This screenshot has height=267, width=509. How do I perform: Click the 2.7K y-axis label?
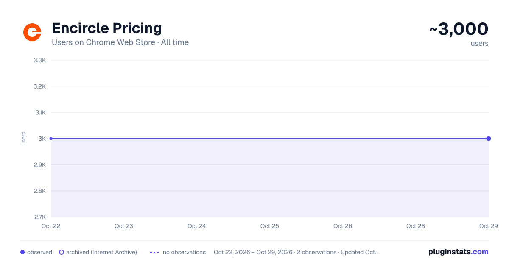(x=39, y=217)
